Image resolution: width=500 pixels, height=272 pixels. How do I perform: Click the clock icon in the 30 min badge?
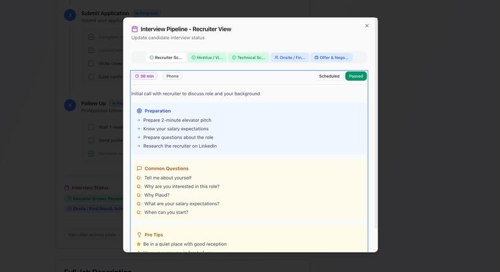coord(137,76)
